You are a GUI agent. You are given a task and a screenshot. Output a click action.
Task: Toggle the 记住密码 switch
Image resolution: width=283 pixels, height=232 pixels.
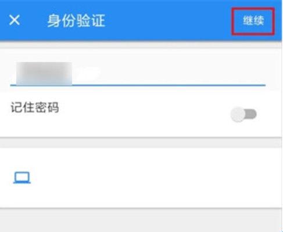pyautogui.click(x=243, y=114)
